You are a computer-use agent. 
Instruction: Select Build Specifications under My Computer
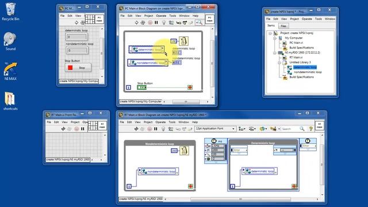301,48
